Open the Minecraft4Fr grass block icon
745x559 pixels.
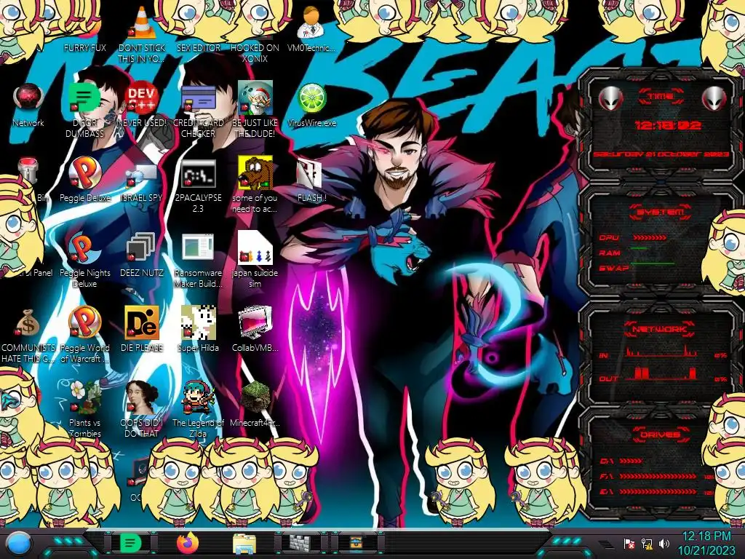255,397
